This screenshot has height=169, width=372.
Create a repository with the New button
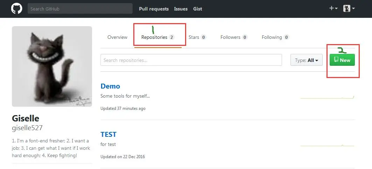point(342,60)
